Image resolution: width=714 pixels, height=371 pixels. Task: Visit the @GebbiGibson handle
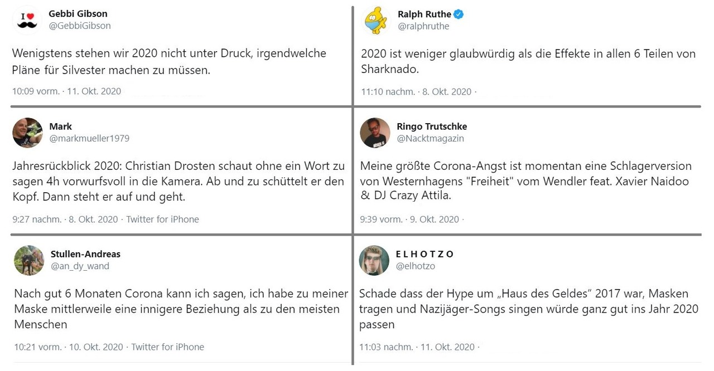[80, 26]
